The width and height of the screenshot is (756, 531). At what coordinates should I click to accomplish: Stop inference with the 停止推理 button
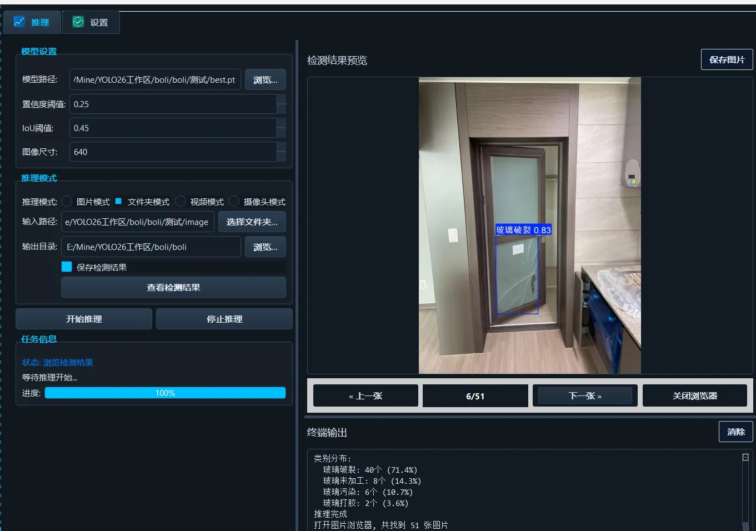(224, 319)
